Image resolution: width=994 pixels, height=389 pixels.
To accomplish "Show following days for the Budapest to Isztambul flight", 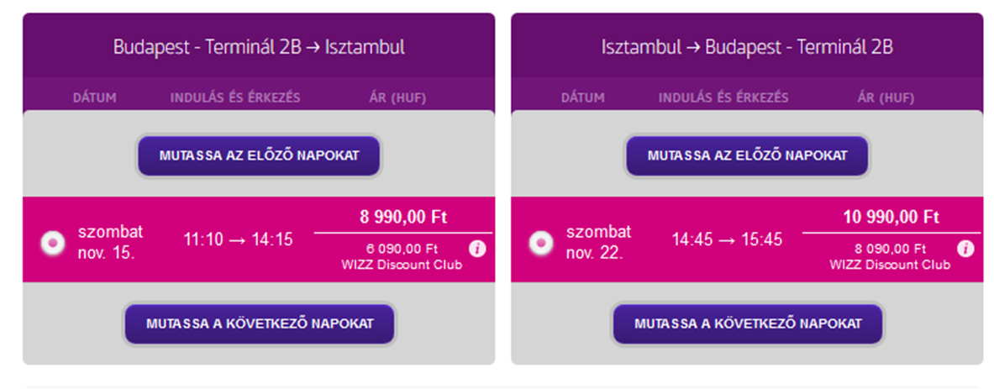I will (x=260, y=323).
